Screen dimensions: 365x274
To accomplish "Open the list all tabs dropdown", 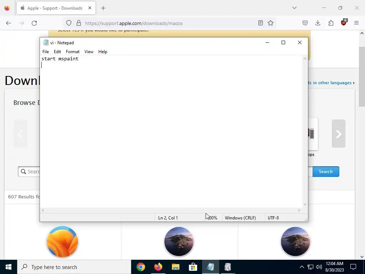I will coord(294,8).
